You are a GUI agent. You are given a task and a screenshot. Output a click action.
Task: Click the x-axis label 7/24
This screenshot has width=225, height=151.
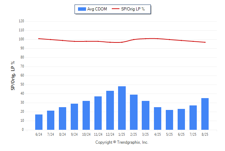click(51, 134)
